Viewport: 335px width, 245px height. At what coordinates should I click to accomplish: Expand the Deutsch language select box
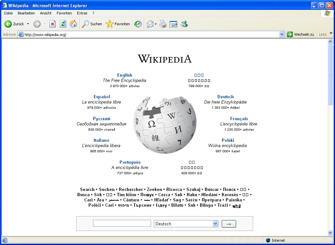(x=215, y=224)
